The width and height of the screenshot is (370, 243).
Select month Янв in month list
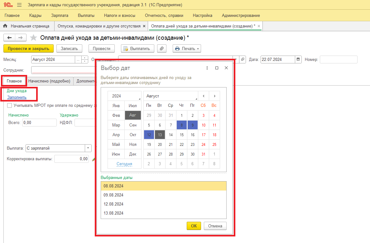pyautogui.click(x=116, y=106)
